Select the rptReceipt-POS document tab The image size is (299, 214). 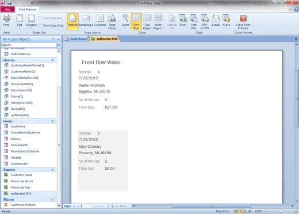[x=105, y=39]
